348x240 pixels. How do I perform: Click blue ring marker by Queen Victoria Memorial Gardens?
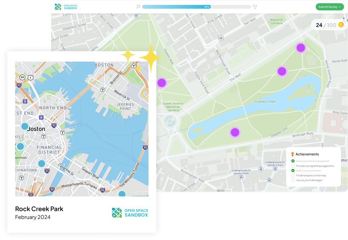[x=170, y=121]
